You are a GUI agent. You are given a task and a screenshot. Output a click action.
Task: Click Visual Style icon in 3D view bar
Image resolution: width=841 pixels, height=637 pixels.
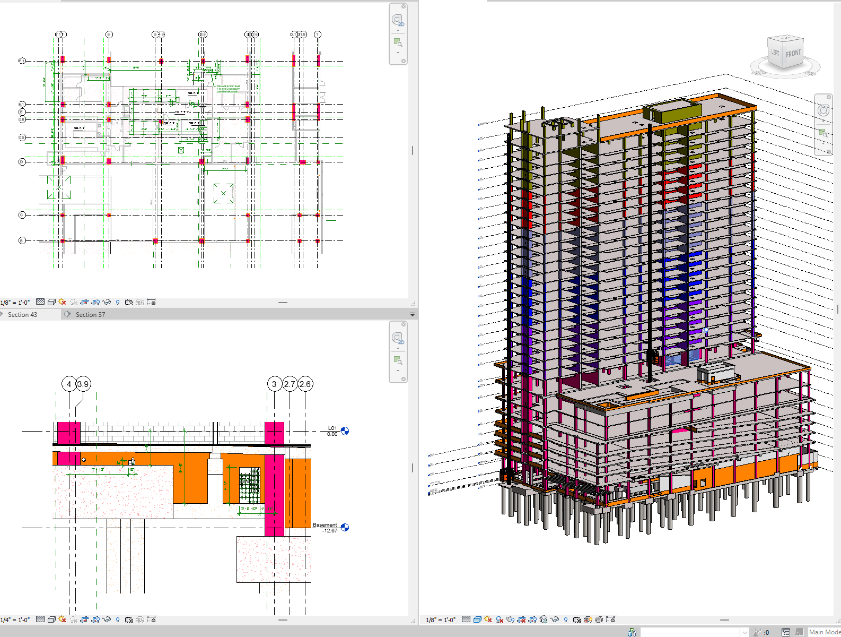click(x=477, y=619)
